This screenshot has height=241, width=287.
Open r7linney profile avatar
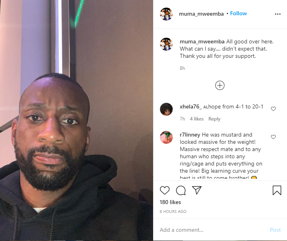click(x=166, y=137)
